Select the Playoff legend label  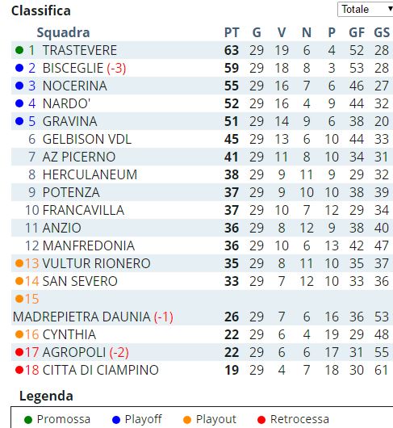tap(143, 419)
